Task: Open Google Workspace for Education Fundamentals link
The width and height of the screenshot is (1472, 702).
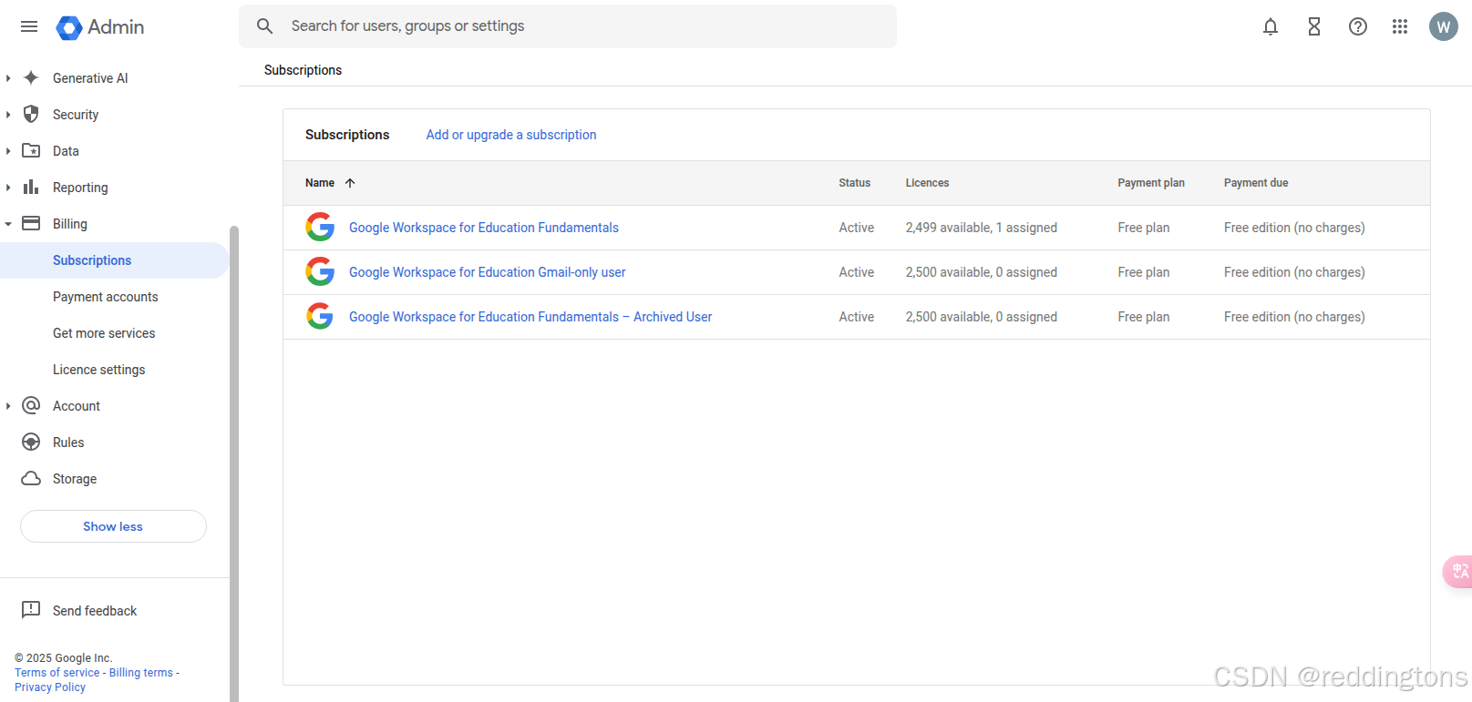Action: click(484, 228)
